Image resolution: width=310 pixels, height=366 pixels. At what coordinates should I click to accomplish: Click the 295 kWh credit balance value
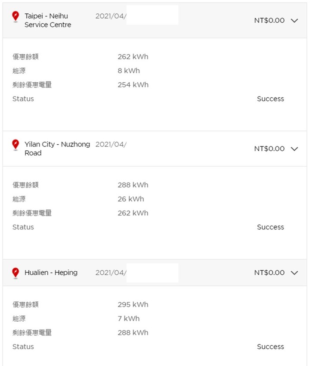[133, 304]
